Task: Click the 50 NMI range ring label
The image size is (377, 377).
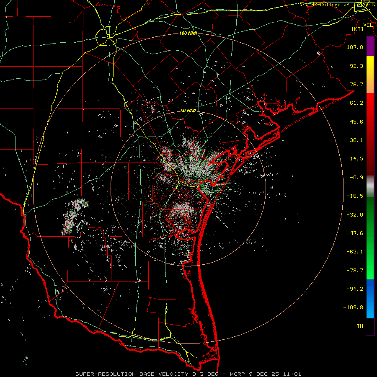Action: click(188, 111)
